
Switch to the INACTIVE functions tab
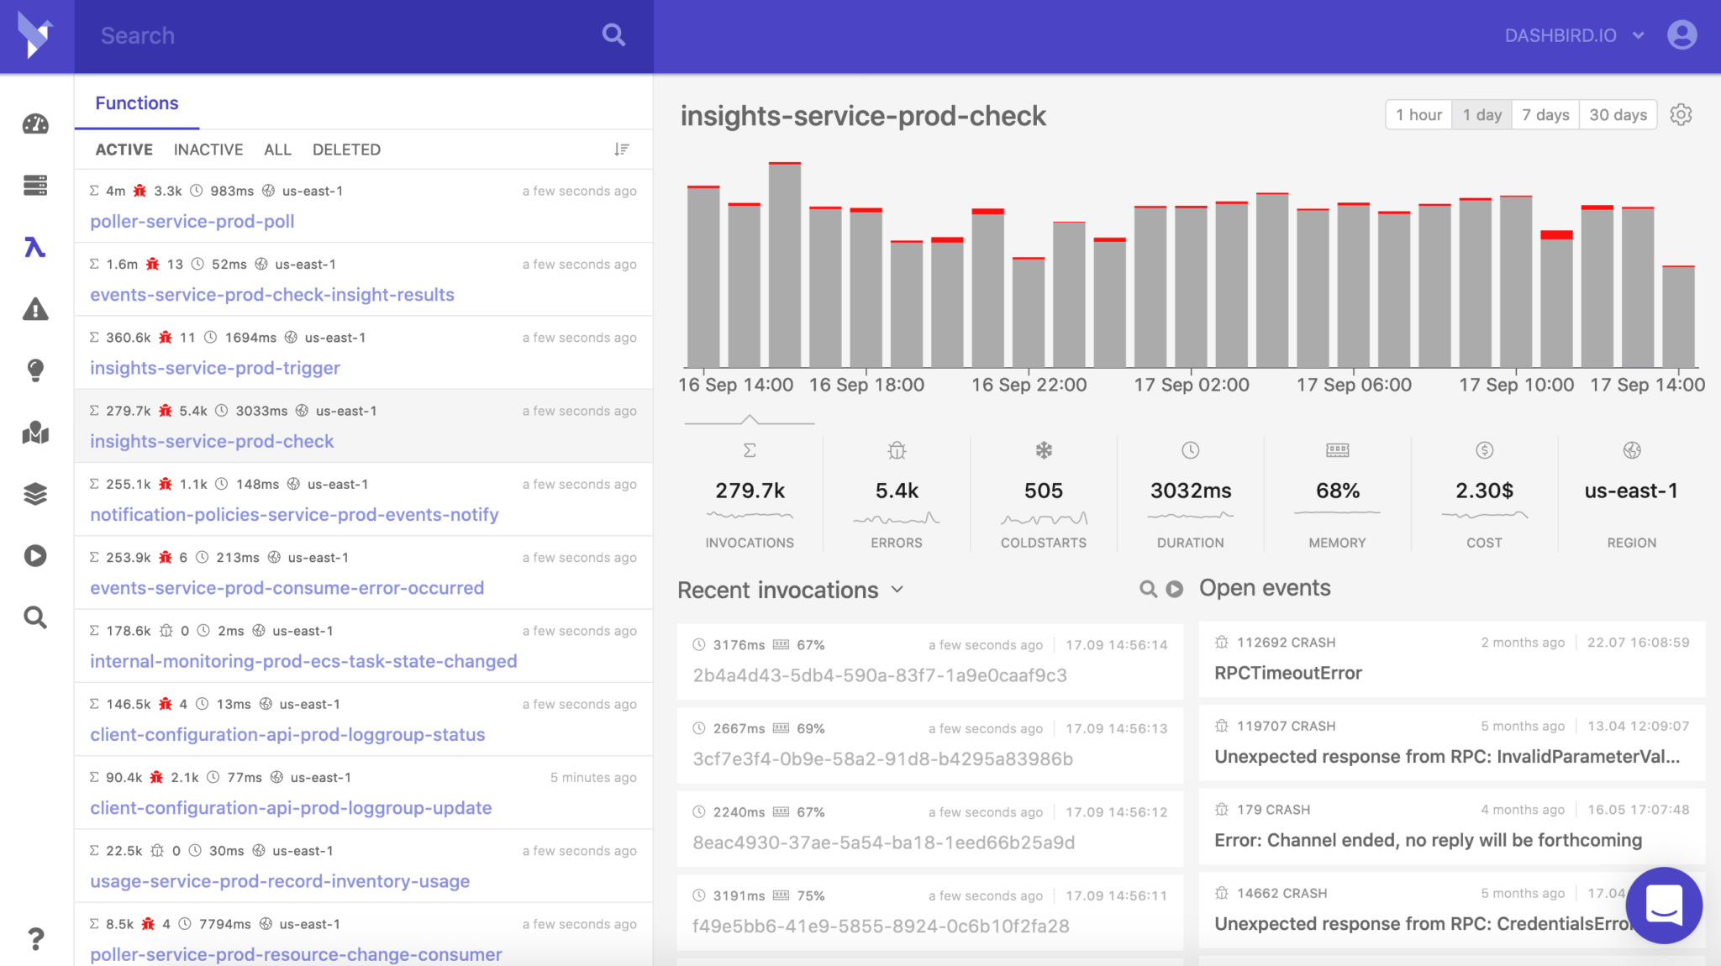click(208, 150)
